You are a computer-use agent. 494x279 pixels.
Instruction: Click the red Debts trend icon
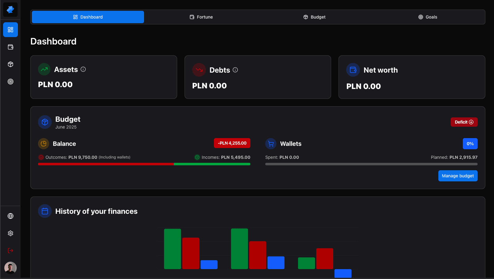pyautogui.click(x=199, y=70)
